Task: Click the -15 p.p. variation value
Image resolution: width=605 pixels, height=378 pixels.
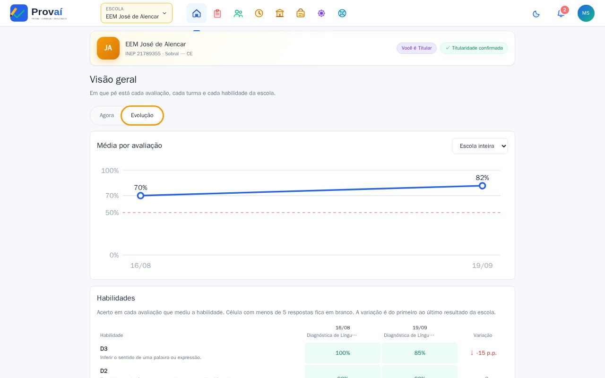Action: coord(483,353)
